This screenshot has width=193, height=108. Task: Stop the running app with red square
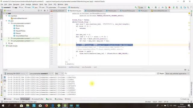[169, 7]
